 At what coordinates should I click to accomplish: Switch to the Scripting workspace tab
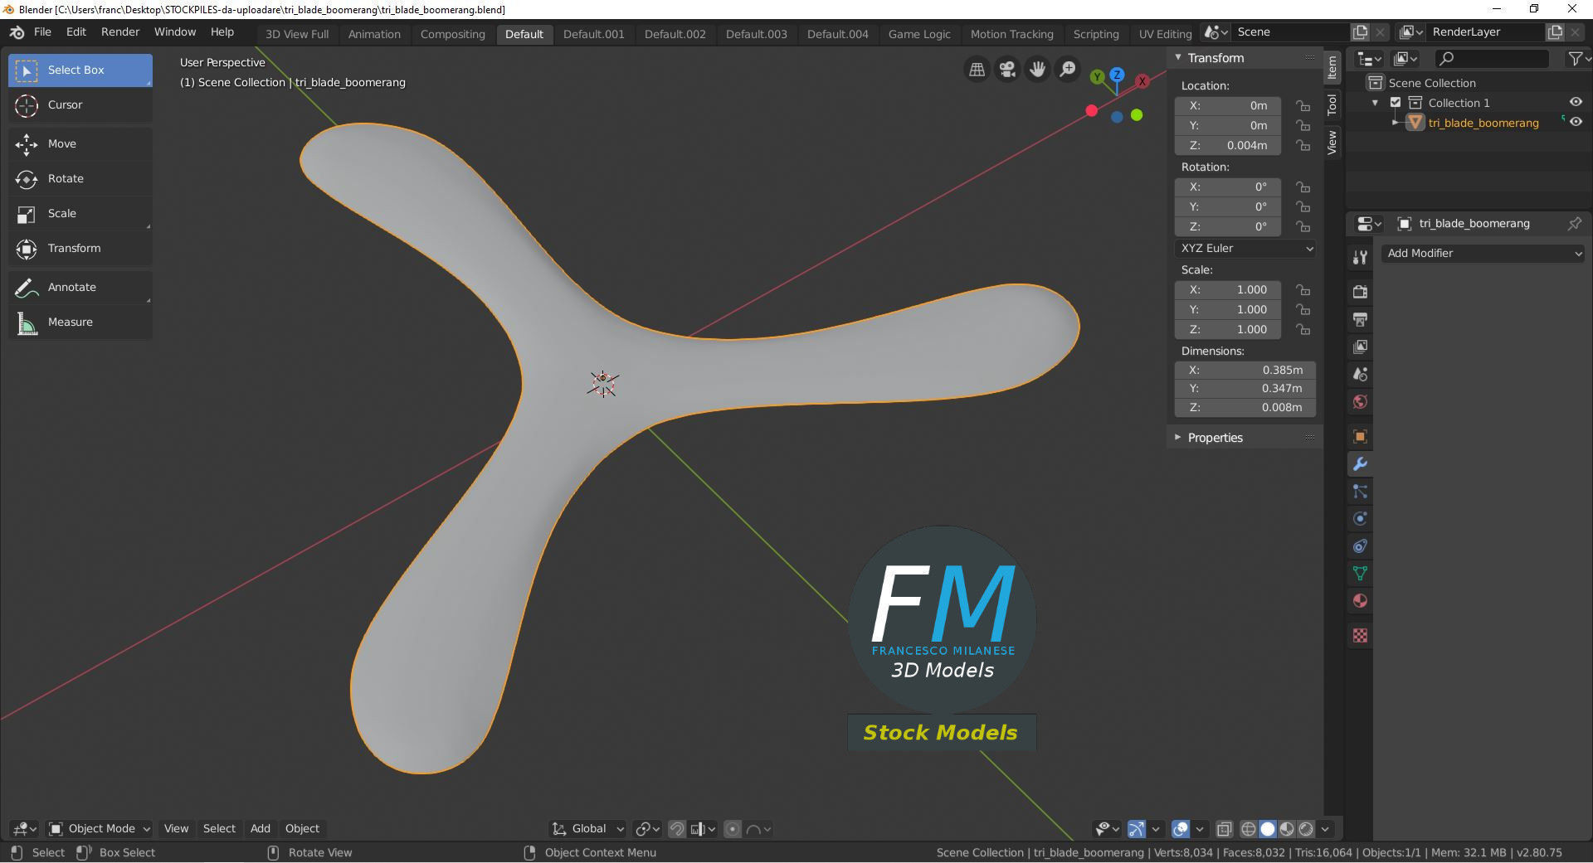[1096, 34]
